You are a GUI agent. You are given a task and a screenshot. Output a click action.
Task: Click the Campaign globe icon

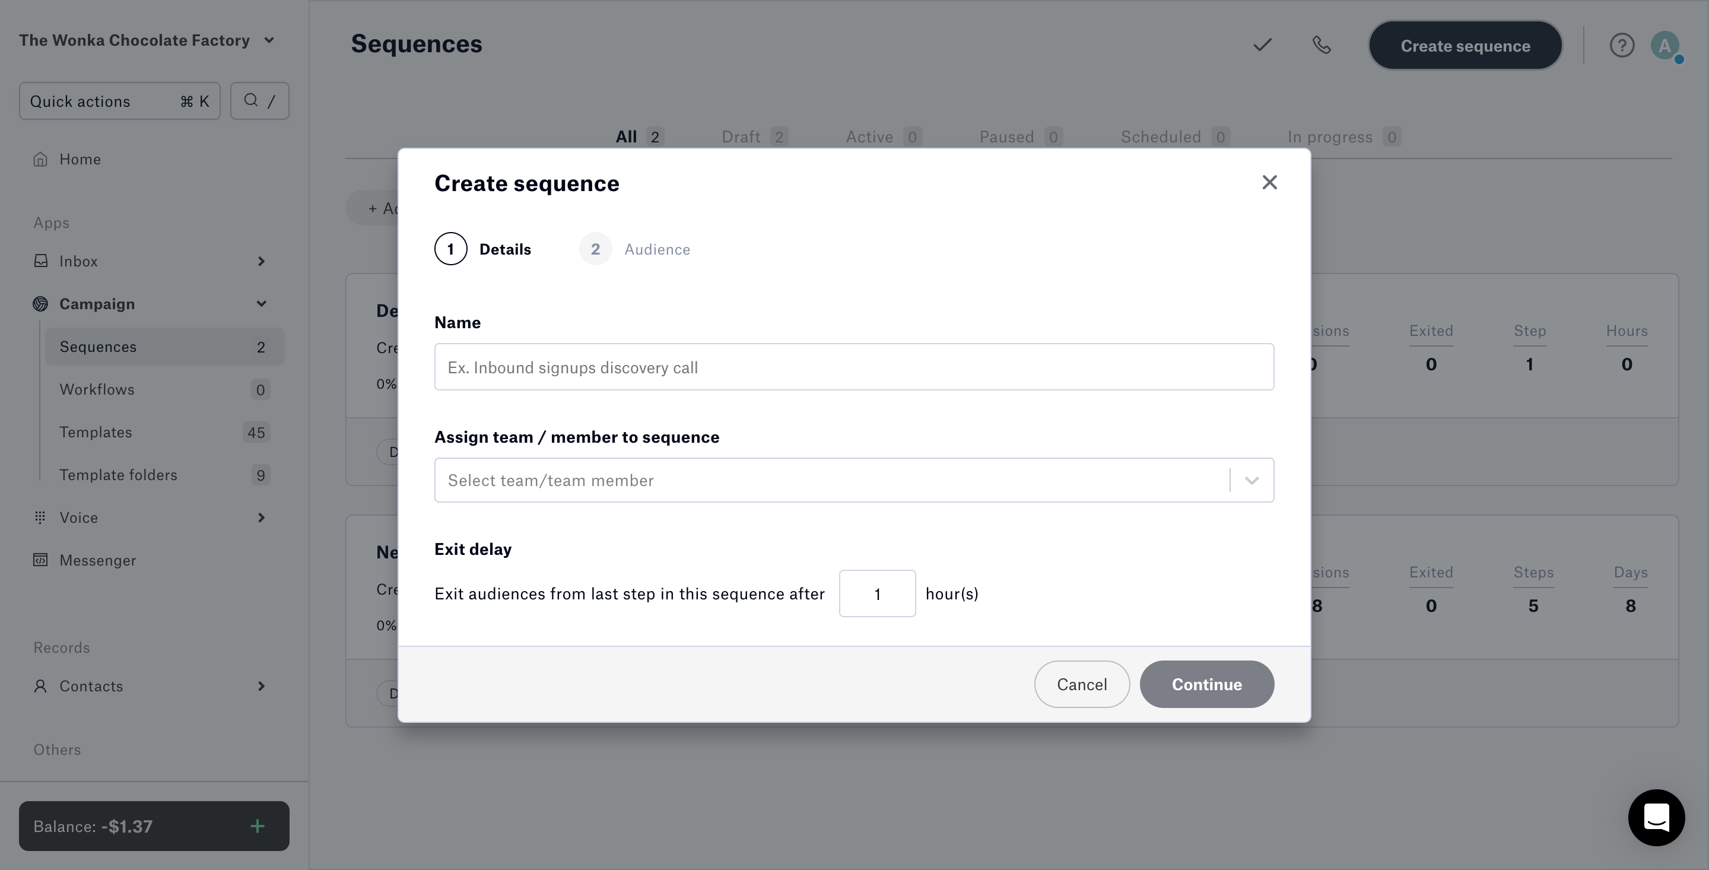point(40,303)
